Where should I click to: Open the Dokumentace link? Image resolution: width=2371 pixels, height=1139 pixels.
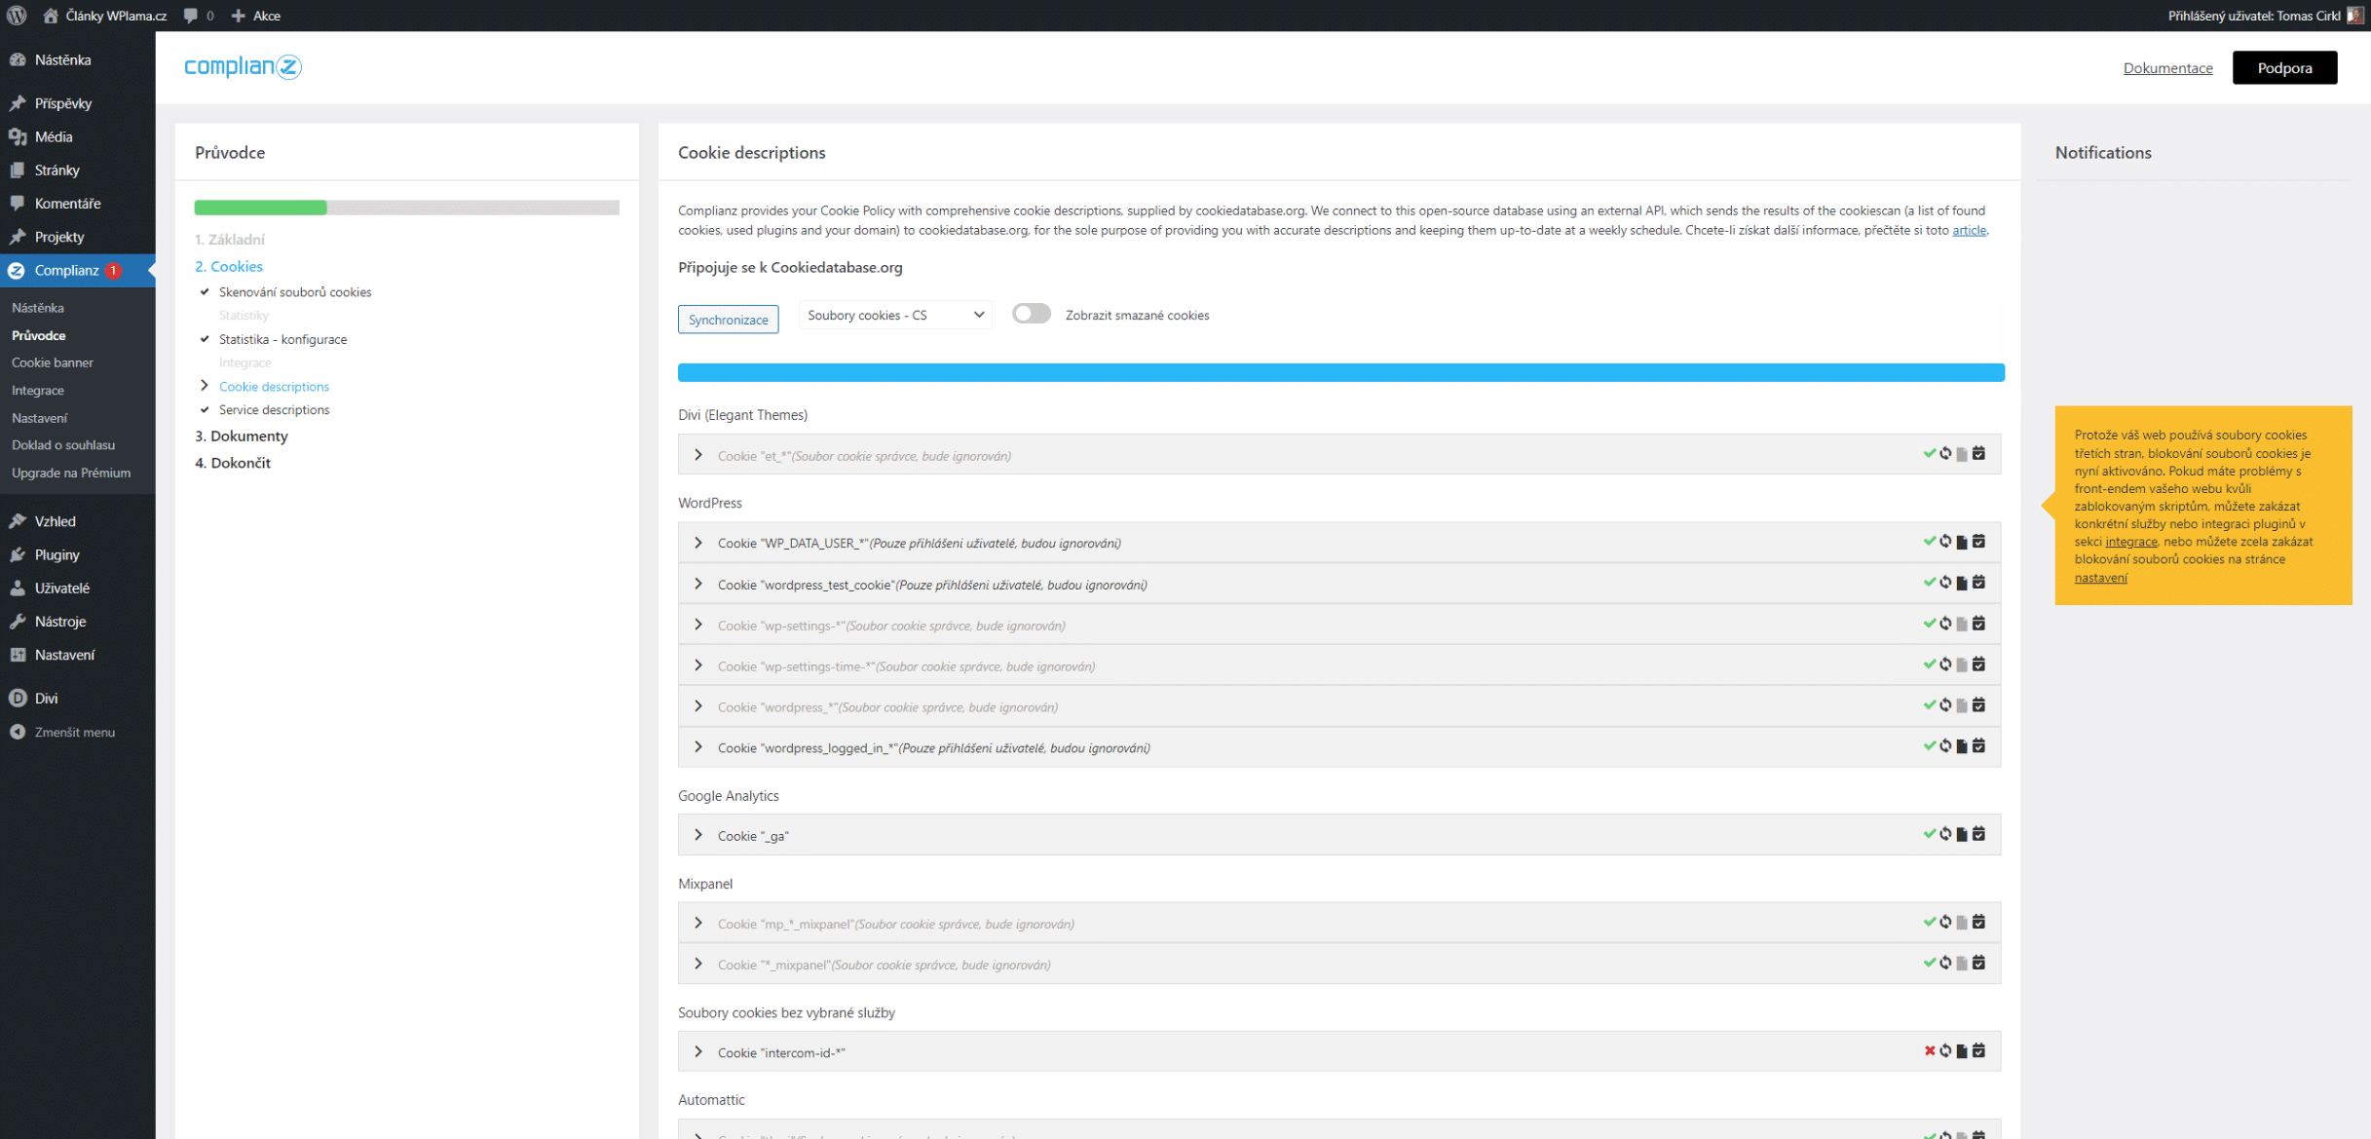point(2167,67)
